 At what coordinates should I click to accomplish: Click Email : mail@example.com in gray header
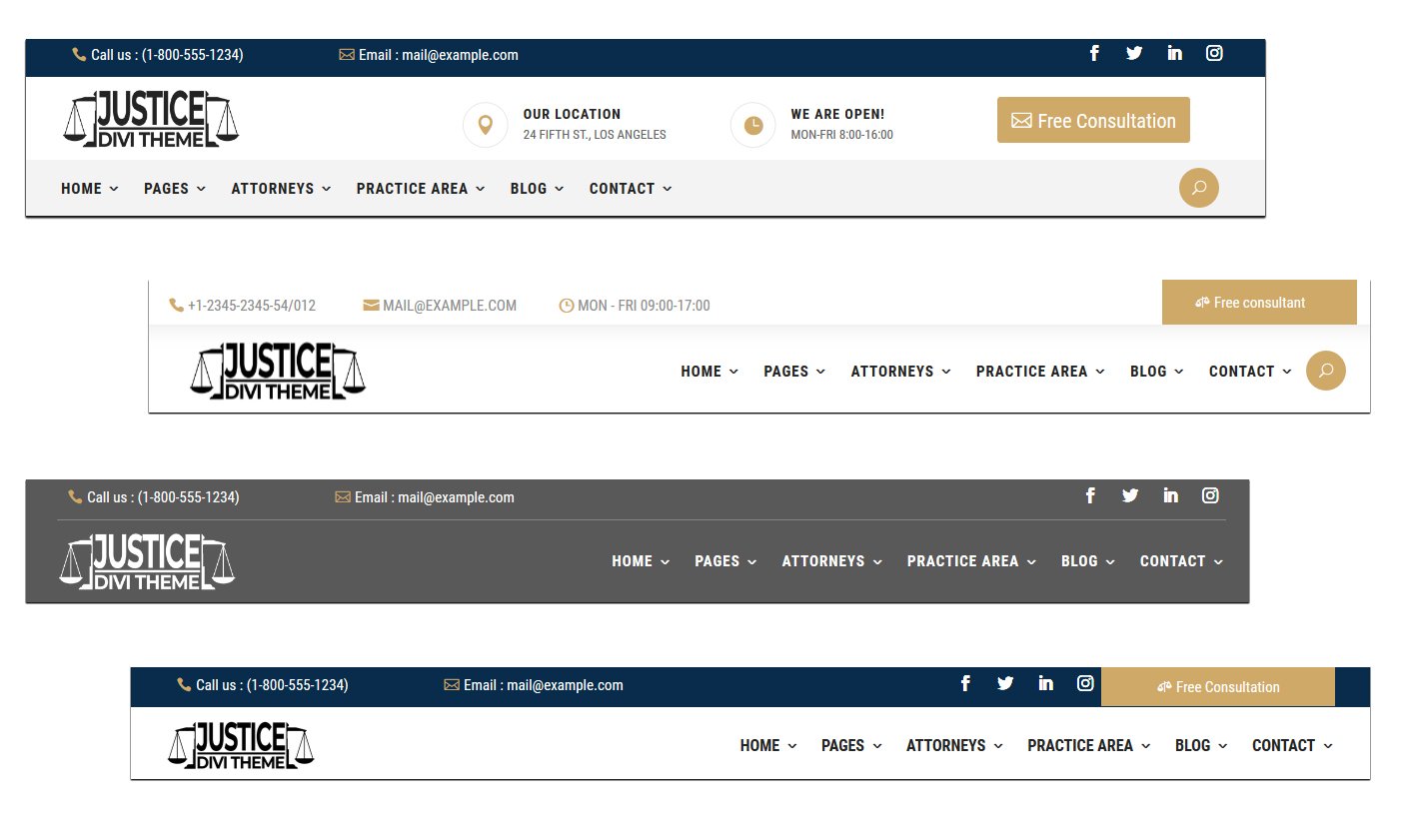pos(434,496)
